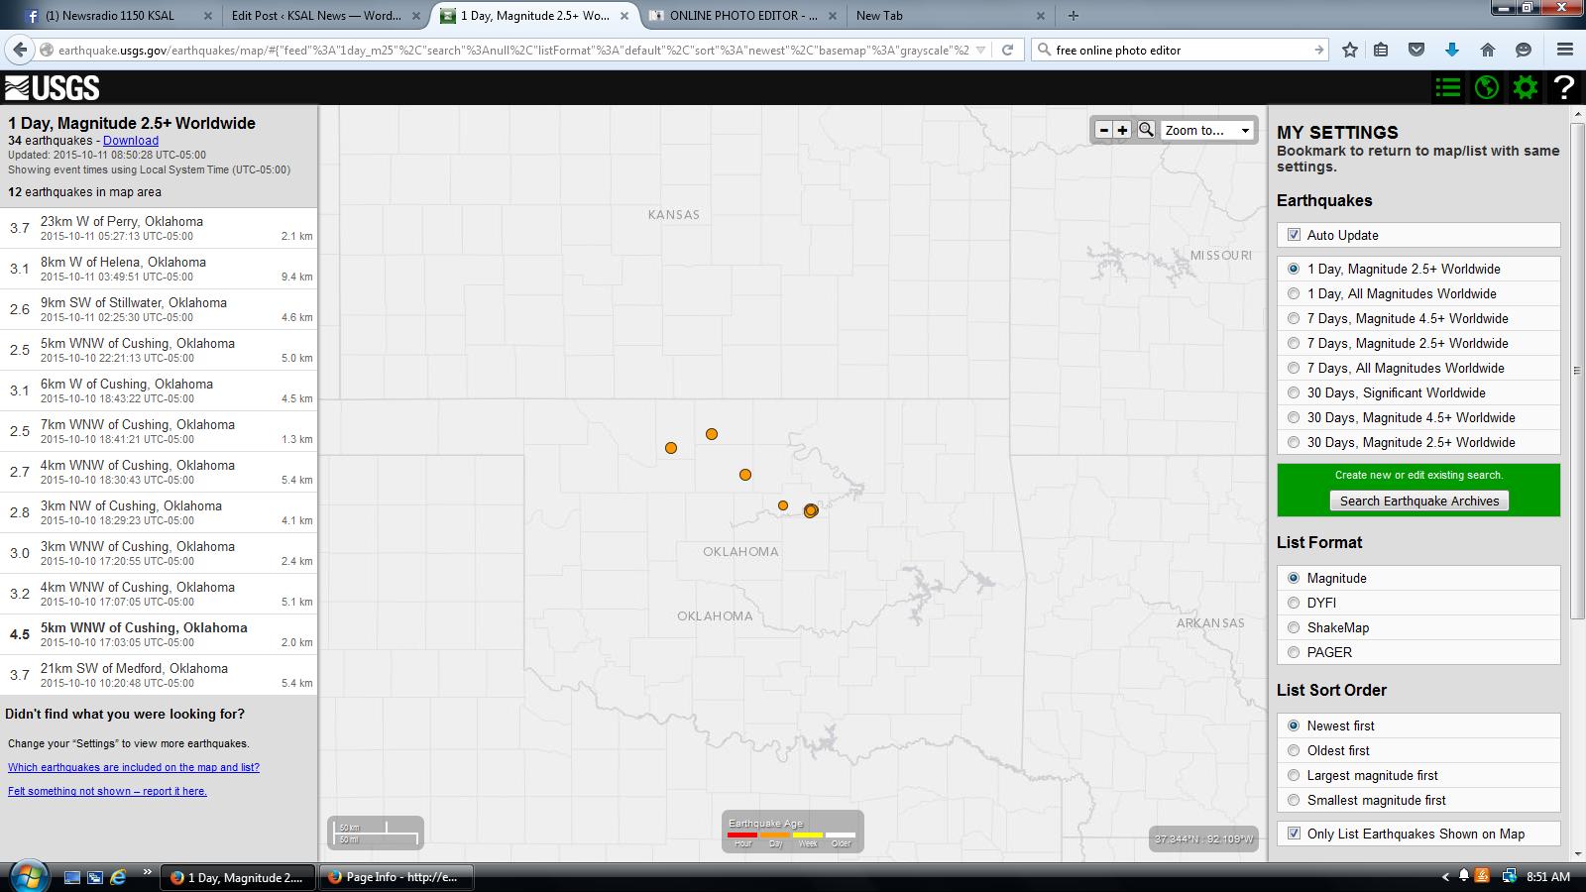Toggle Only List Earthquakes Shown on Map
The image size is (1586, 892).
[1294, 834]
